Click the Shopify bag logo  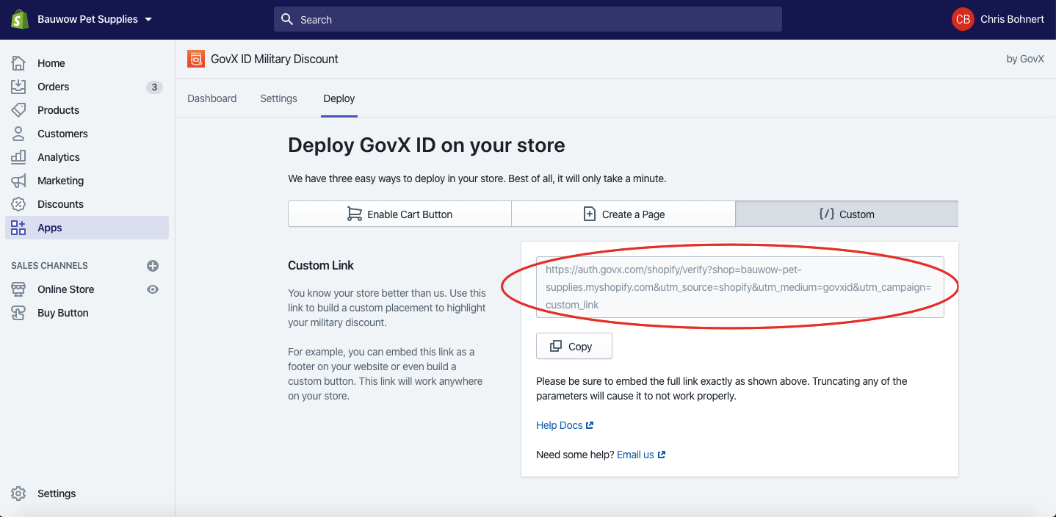tap(20, 20)
